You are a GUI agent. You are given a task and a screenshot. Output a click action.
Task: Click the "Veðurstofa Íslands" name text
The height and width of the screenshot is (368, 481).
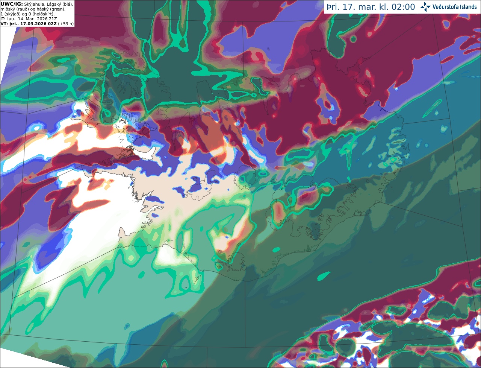coord(454,7)
